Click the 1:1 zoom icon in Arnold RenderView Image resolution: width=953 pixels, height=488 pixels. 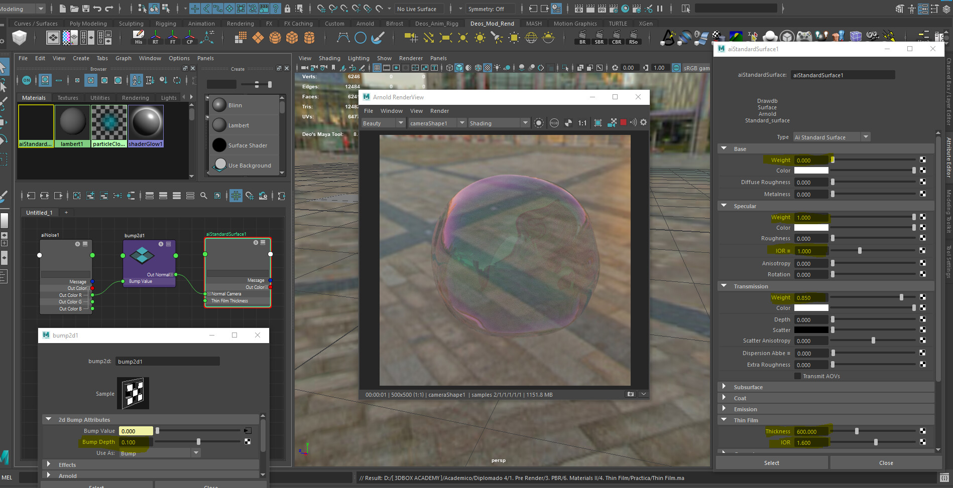click(x=582, y=122)
